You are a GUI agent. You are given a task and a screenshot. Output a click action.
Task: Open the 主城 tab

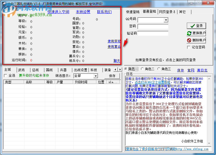point(9,70)
